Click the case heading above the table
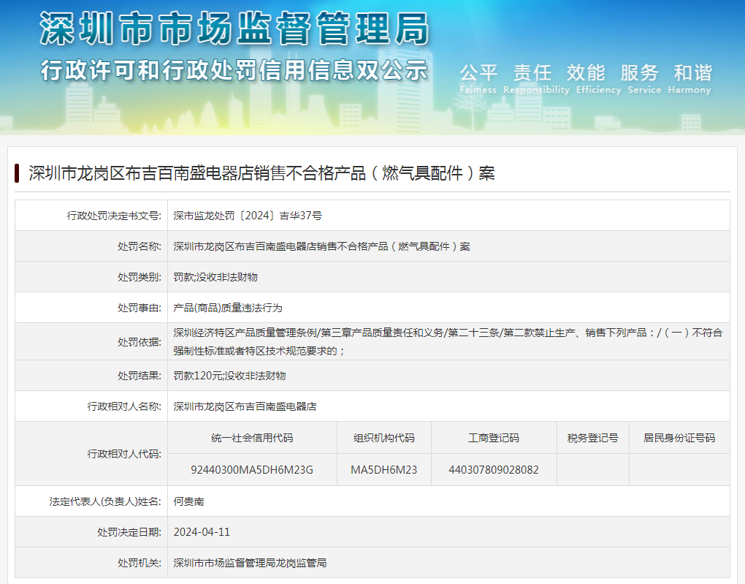The image size is (745, 584). coord(261,173)
